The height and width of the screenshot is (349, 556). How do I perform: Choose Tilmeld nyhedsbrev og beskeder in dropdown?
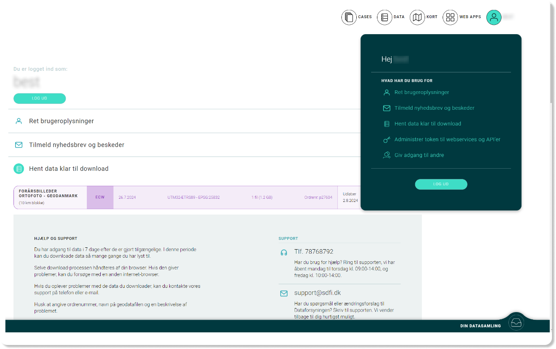[435, 108]
